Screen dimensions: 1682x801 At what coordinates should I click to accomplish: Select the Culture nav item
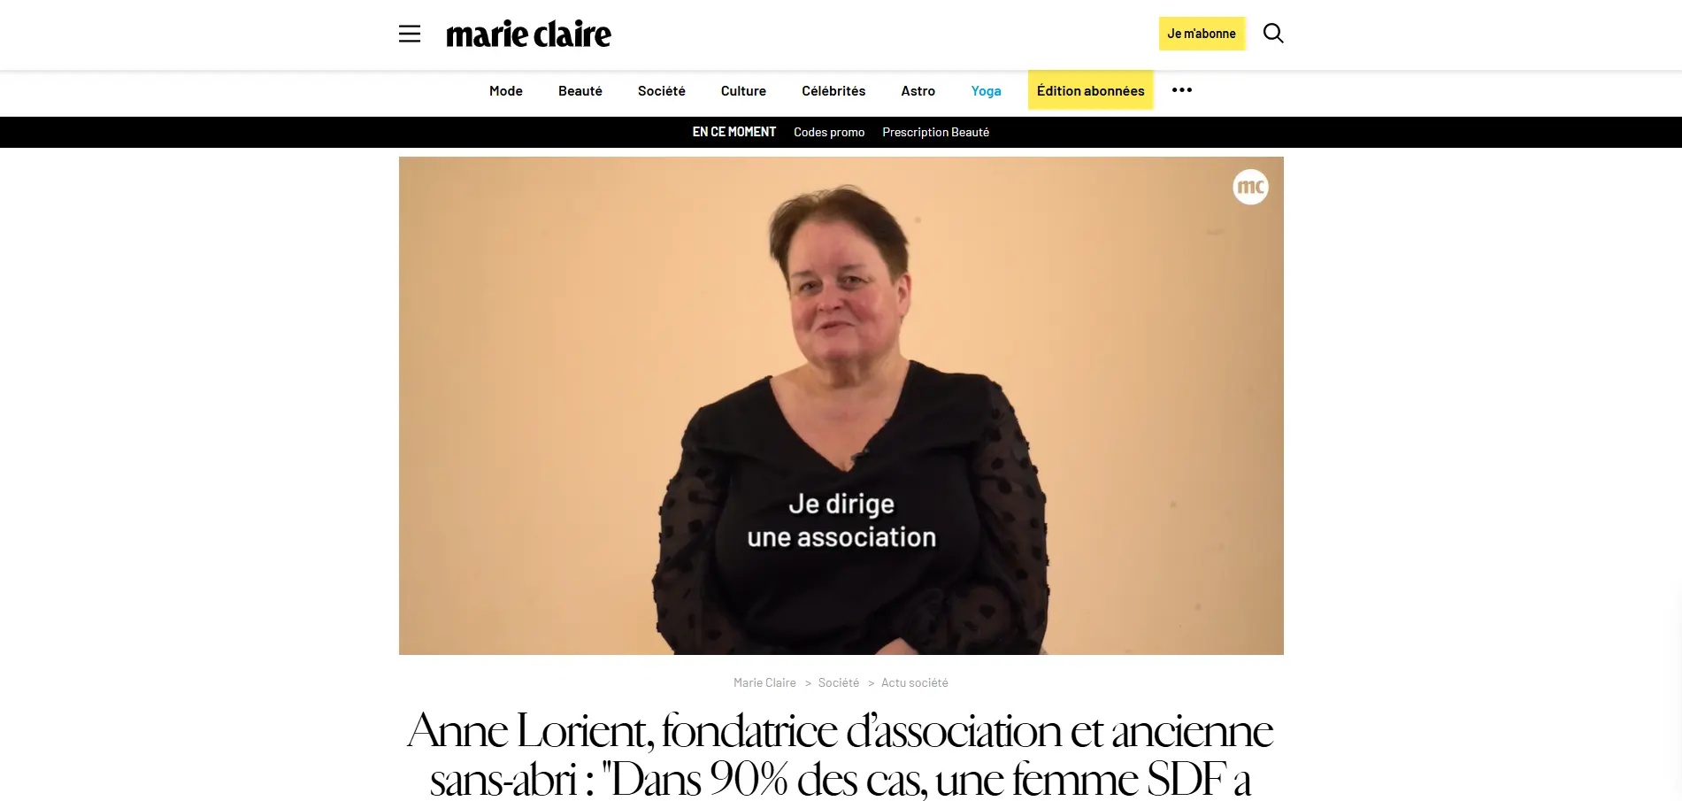[x=743, y=91]
